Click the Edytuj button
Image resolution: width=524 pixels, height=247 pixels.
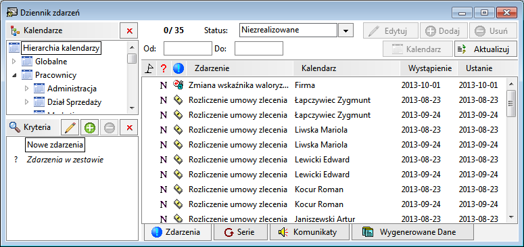[391, 31]
